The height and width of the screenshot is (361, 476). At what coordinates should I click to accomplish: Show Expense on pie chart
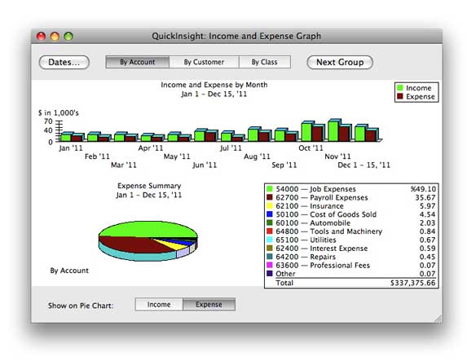tap(209, 305)
